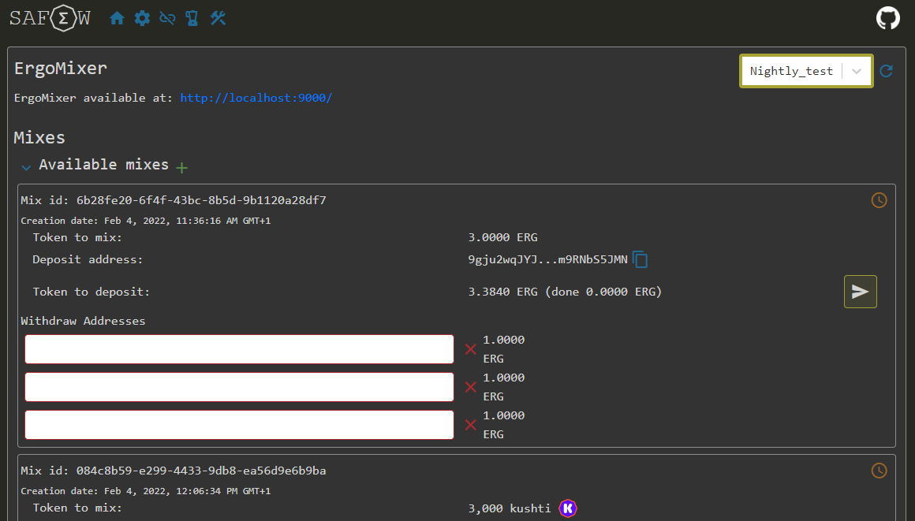Go to the home page icon
The width and height of the screenshot is (915, 521).
point(117,18)
